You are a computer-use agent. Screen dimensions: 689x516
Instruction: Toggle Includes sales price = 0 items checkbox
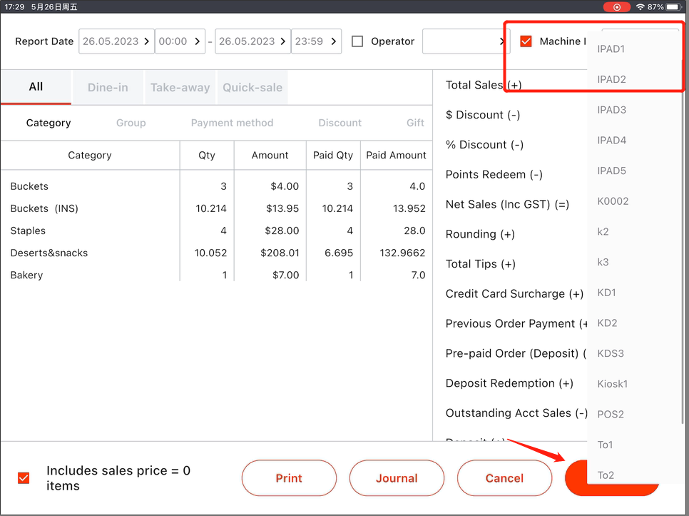point(24,478)
